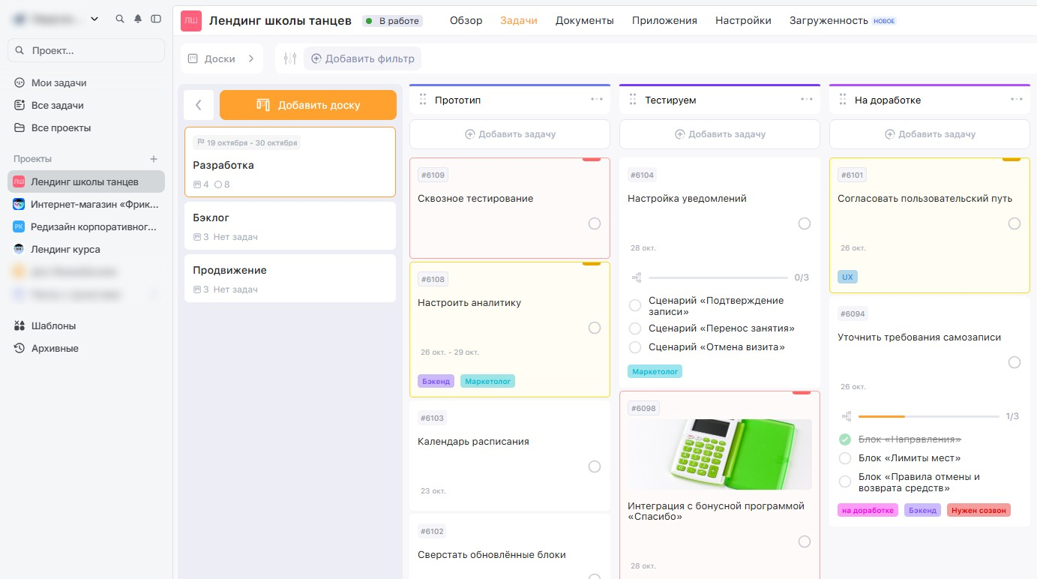1037x579 pixels.
Task: Switch to Документы tab
Action: pyautogui.click(x=585, y=21)
